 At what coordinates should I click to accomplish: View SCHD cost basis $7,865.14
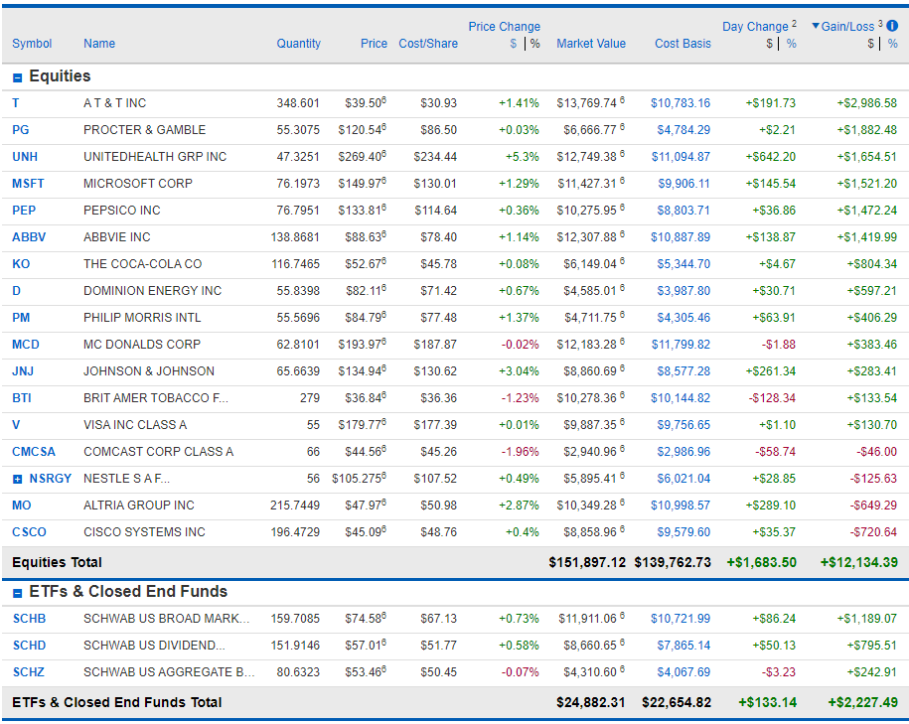click(683, 646)
